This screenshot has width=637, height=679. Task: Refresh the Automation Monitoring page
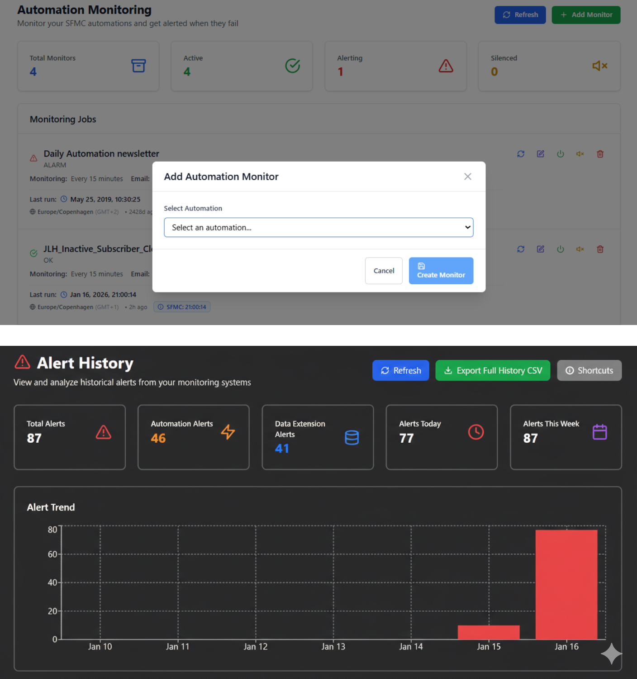pos(520,15)
